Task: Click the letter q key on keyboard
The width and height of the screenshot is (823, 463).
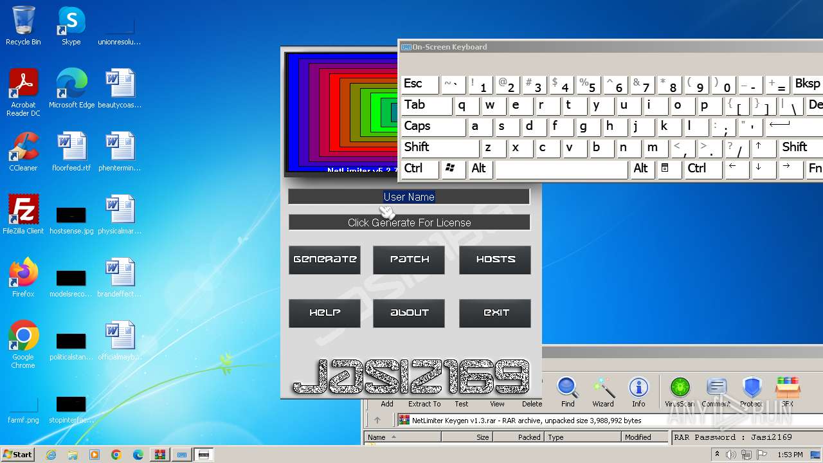Action: tap(467, 105)
